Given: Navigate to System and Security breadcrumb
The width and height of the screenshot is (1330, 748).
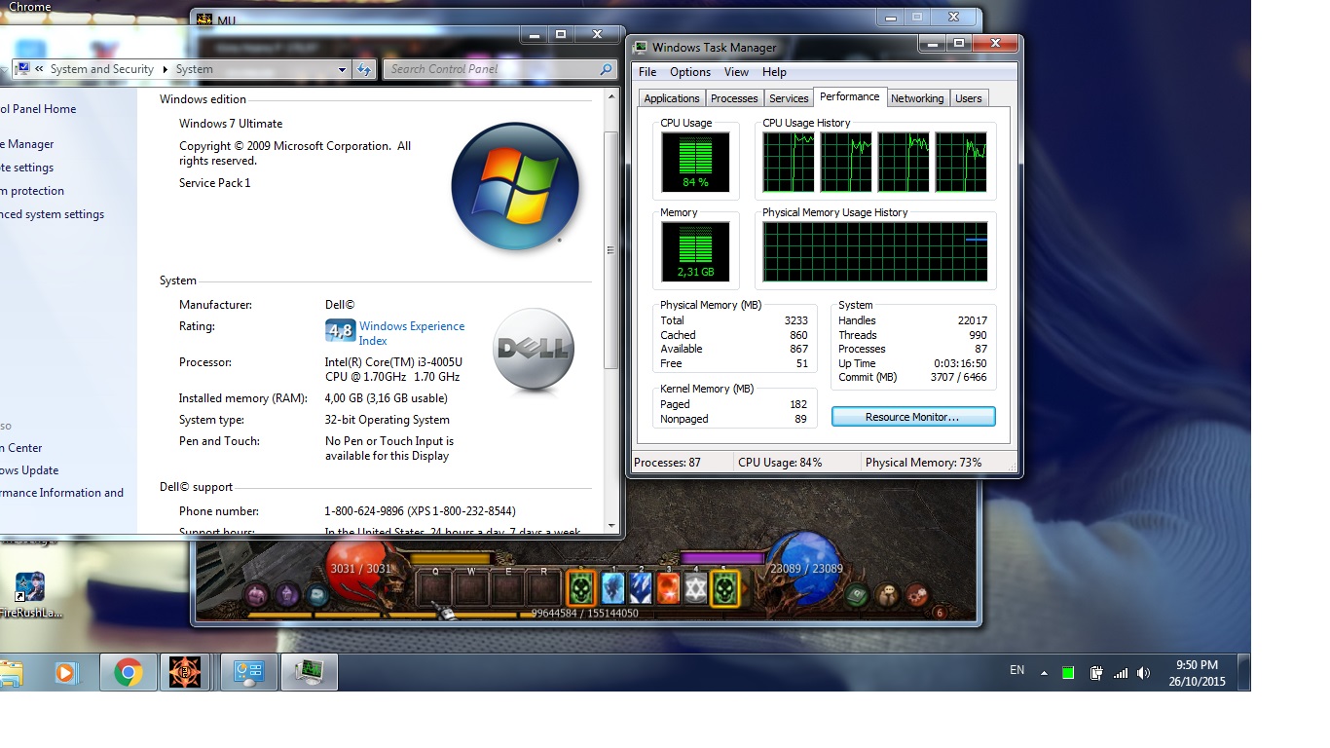Looking at the screenshot, I should [102, 69].
